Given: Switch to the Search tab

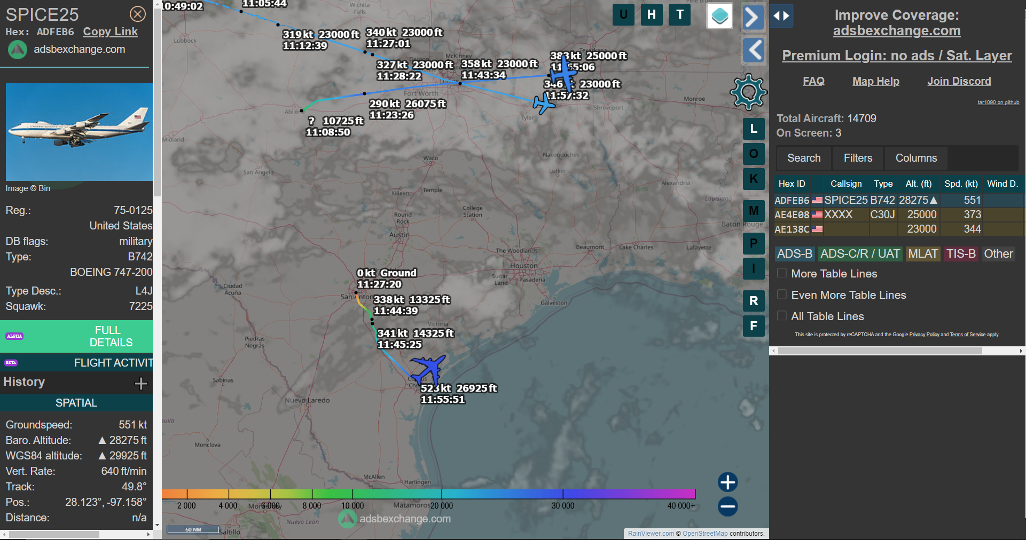Looking at the screenshot, I should click(x=804, y=158).
